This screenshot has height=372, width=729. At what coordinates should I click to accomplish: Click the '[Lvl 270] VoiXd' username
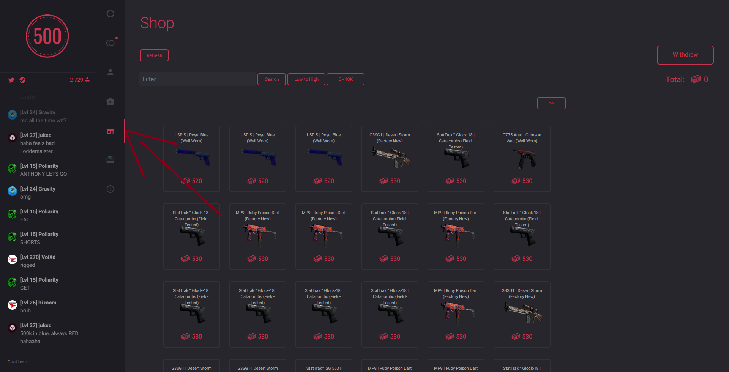(38, 257)
